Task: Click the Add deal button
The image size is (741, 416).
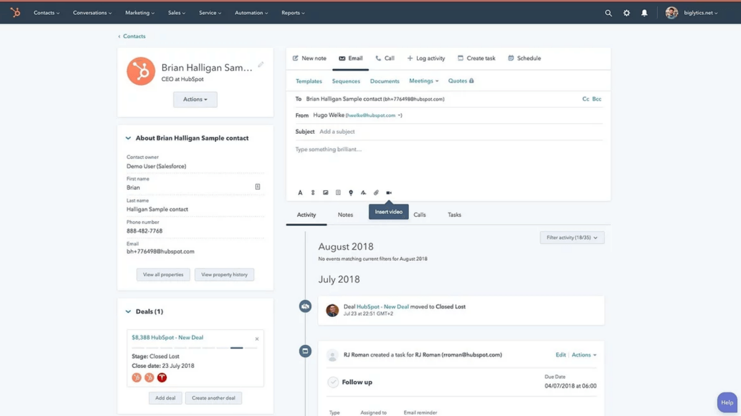Action: (165, 398)
